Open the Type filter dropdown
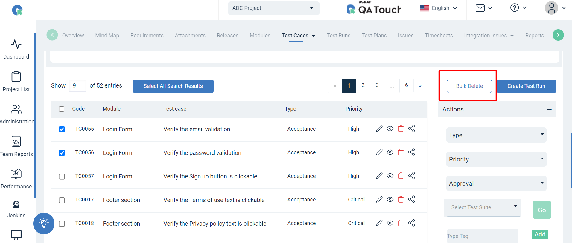Image resolution: width=572 pixels, height=243 pixels. point(496,135)
